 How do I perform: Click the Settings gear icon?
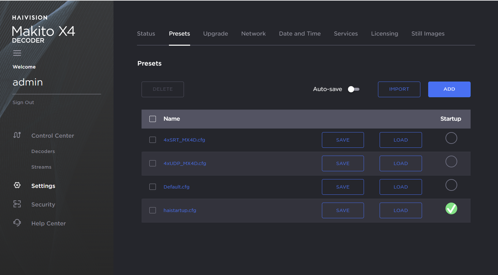[17, 185]
